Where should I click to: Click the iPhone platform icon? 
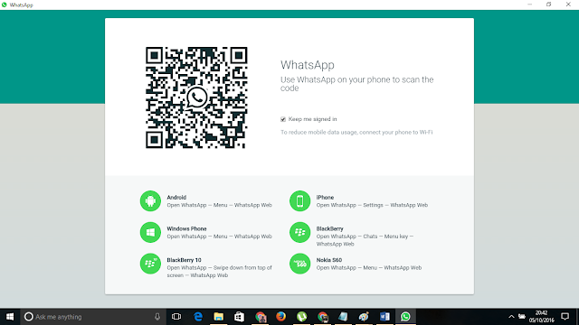tap(299, 200)
